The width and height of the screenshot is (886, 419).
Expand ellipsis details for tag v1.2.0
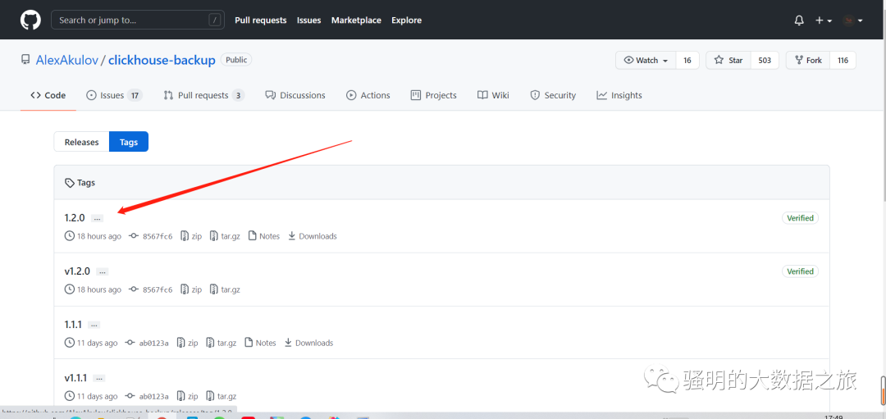click(x=103, y=272)
